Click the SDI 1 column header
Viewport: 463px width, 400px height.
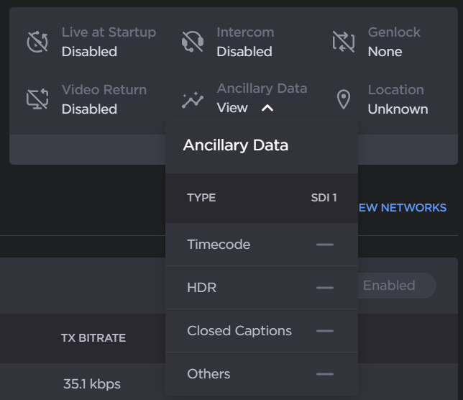pyautogui.click(x=324, y=198)
